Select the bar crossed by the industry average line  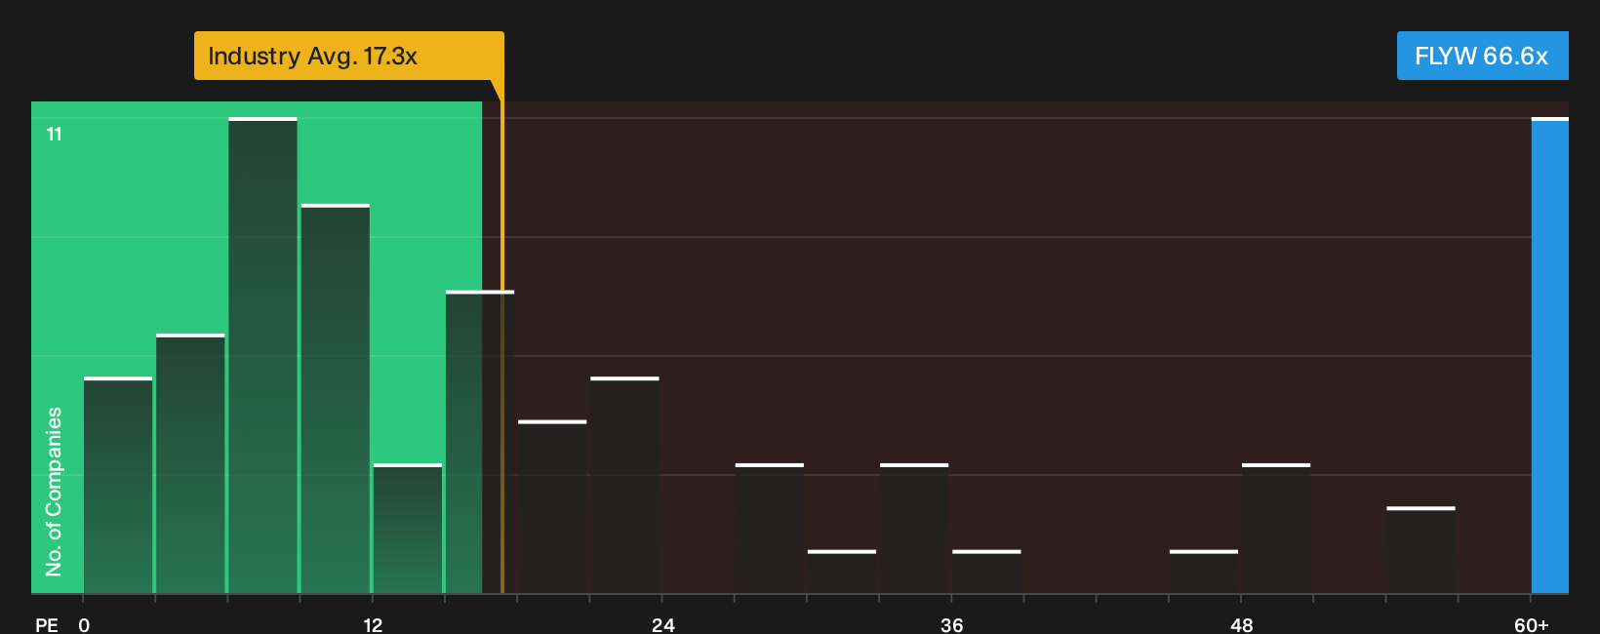coord(479,442)
